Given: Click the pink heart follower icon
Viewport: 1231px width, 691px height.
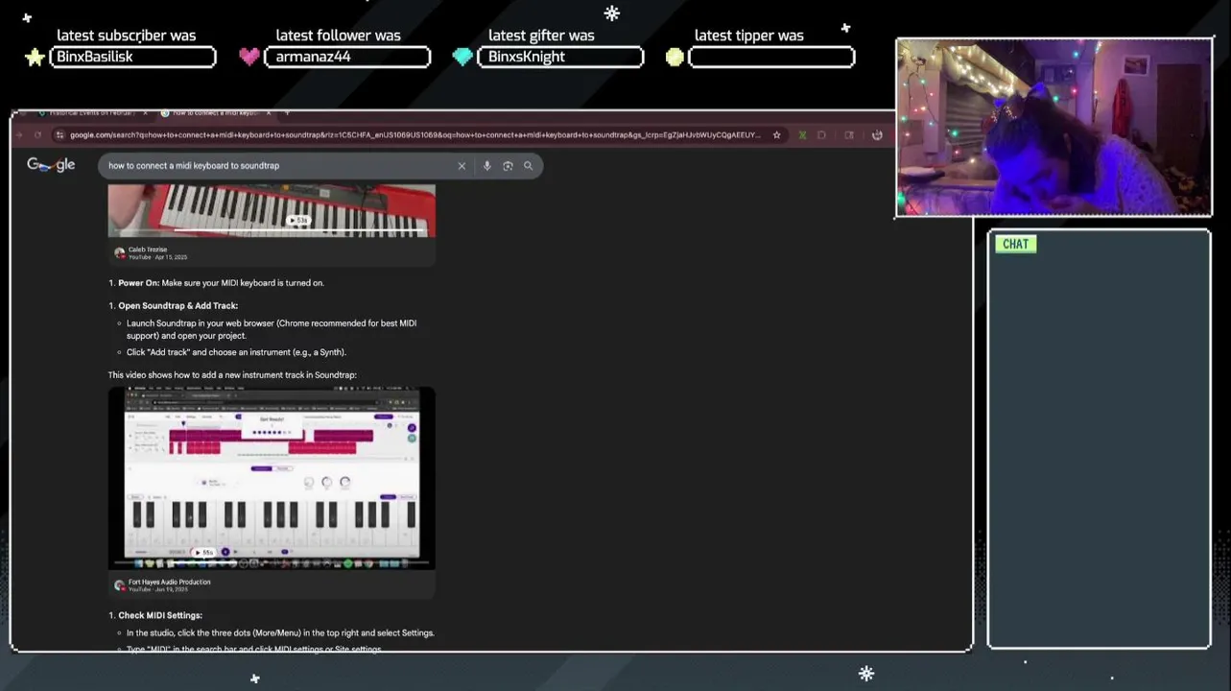Looking at the screenshot, I should click(249, 57).
